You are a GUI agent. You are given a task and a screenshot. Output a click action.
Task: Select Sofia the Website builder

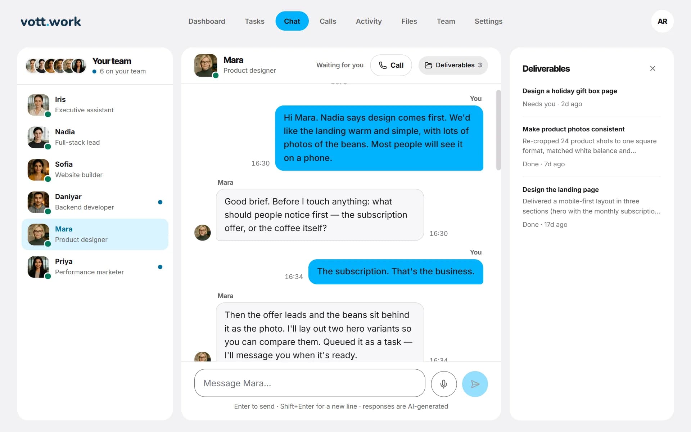coord(95,170)
